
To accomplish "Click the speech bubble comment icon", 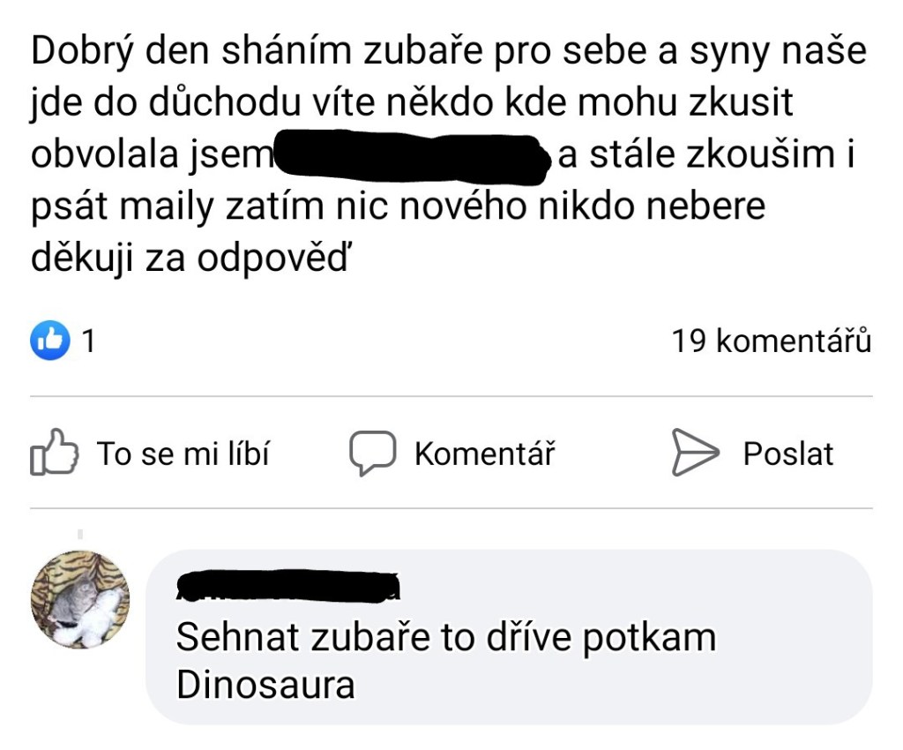I will [371, 453].
